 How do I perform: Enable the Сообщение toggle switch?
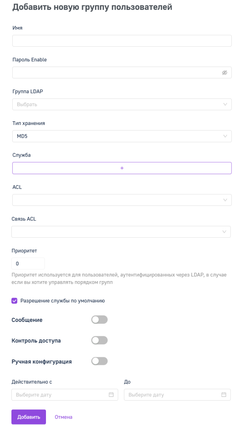99,320
